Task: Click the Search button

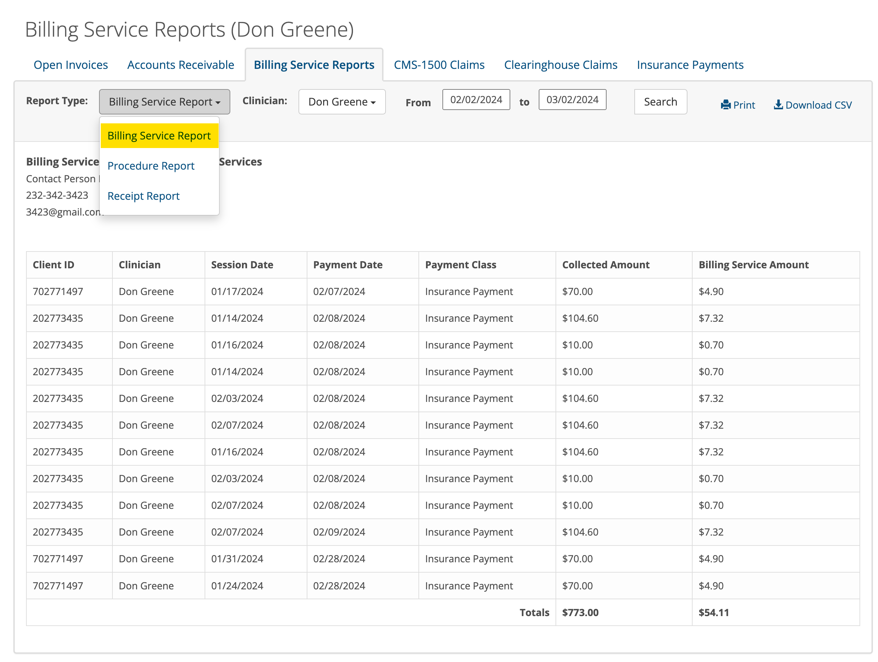Action: tap(660, 102)
